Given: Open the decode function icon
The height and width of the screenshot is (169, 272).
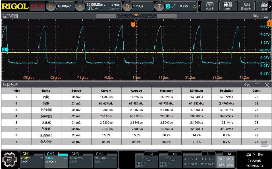Looking at the screenshot, I should click(228, 6).
